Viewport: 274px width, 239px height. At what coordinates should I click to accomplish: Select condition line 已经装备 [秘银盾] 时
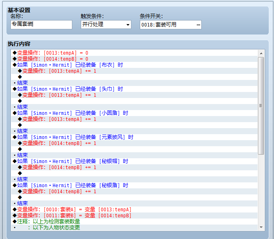pyautogui.click(x=134, y=185)
